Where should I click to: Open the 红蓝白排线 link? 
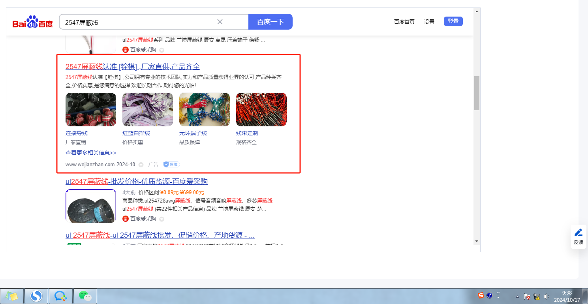coord(136,133)
